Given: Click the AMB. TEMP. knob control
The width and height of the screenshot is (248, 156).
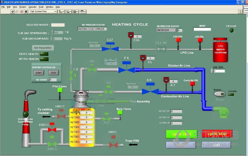Looking at the screenshot, I should click(212, 71).
